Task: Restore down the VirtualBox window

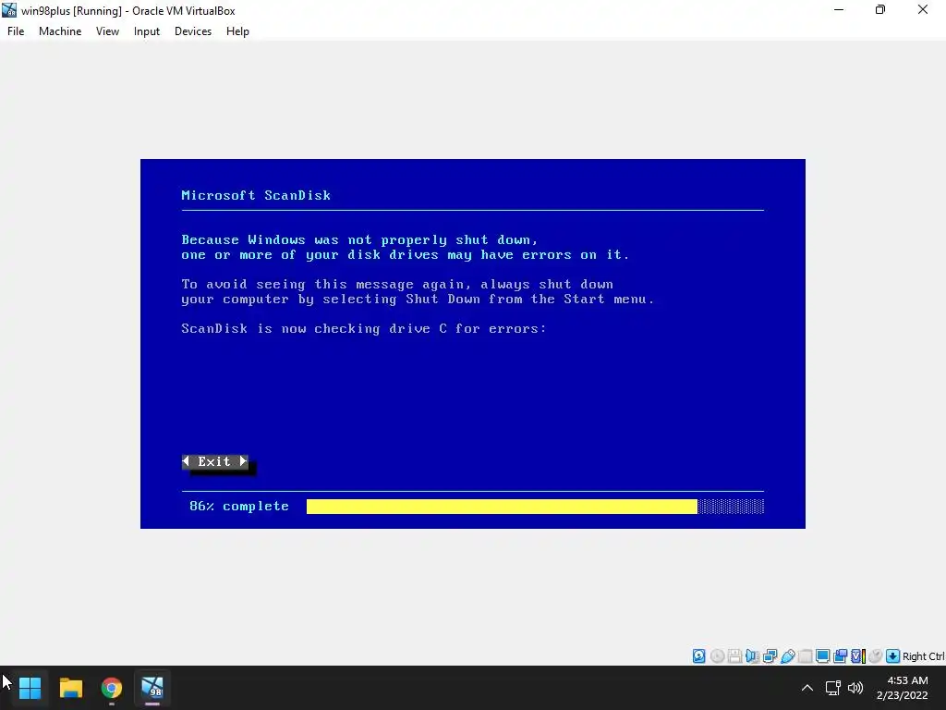Action: pos(880,10)
